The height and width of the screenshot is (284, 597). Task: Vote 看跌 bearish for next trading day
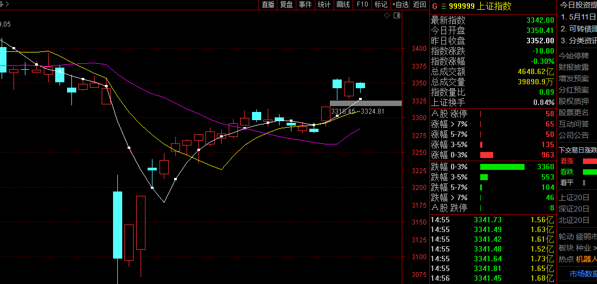(567, 171)
